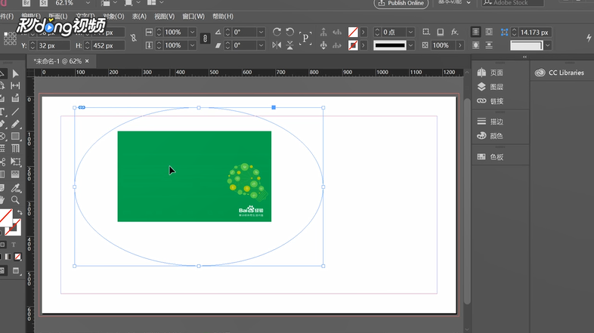Click the Quick Apply lightning icon
The width and height of the screenshot is (594, 333).
click(589, 38)
